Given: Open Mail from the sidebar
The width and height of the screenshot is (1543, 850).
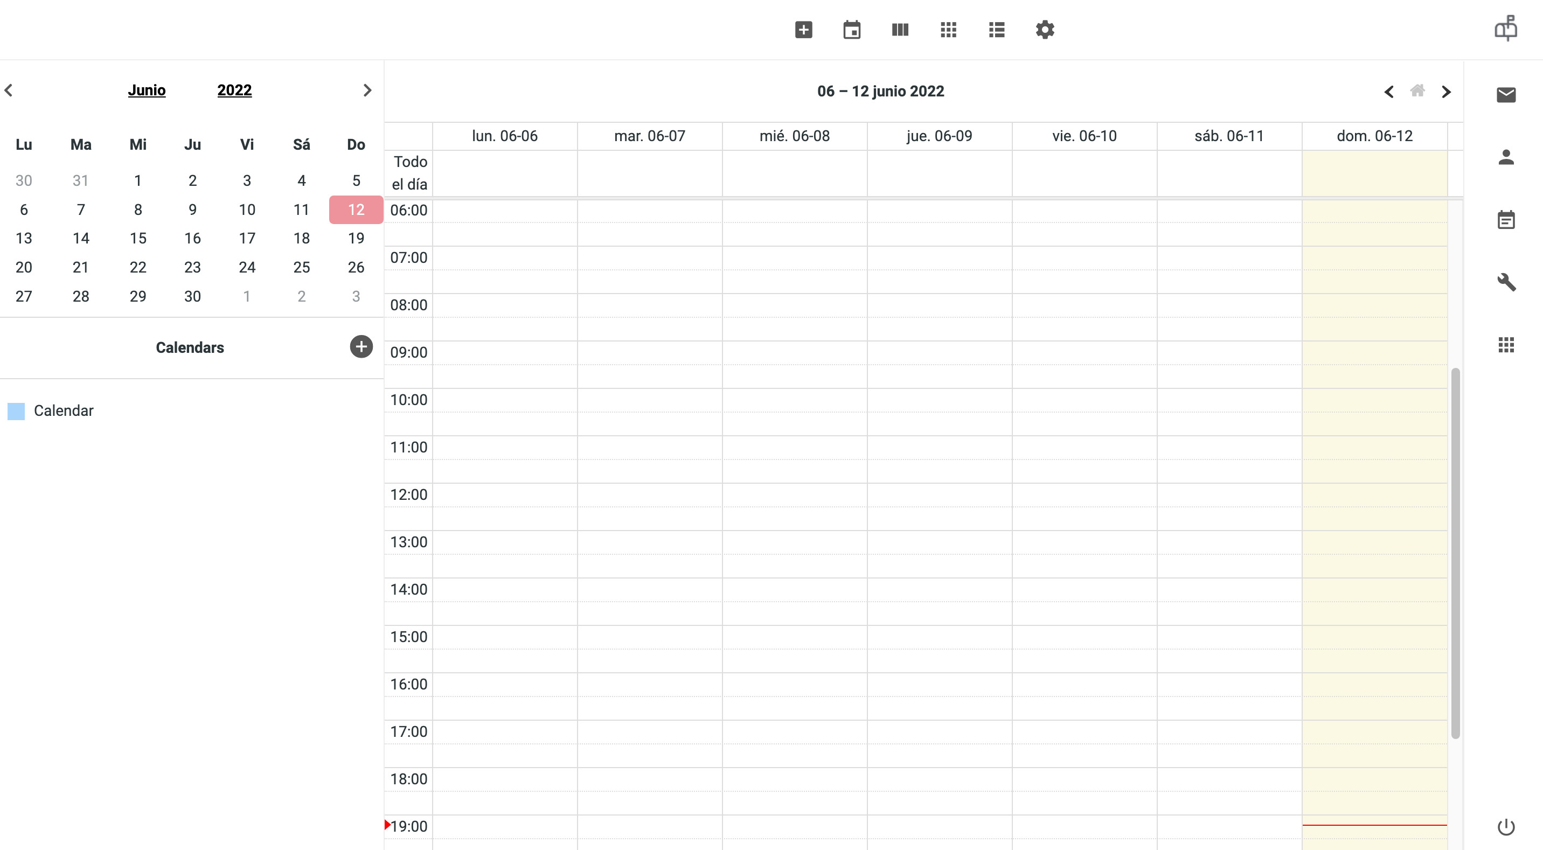Looking at the screenshot, I should 1506,95.
